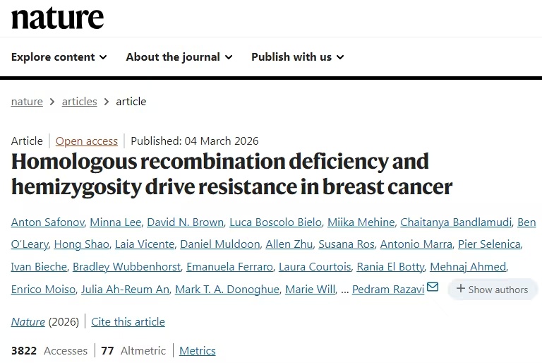The image size is (542, 363).
Task: Open the Nature journal link in citation
Action: (x=28, y=321)
